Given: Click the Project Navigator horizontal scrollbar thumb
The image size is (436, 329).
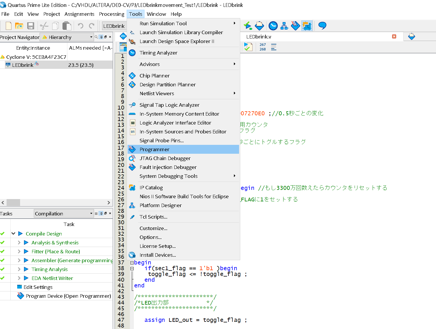Looking at the screenshot, I should 13,203.
